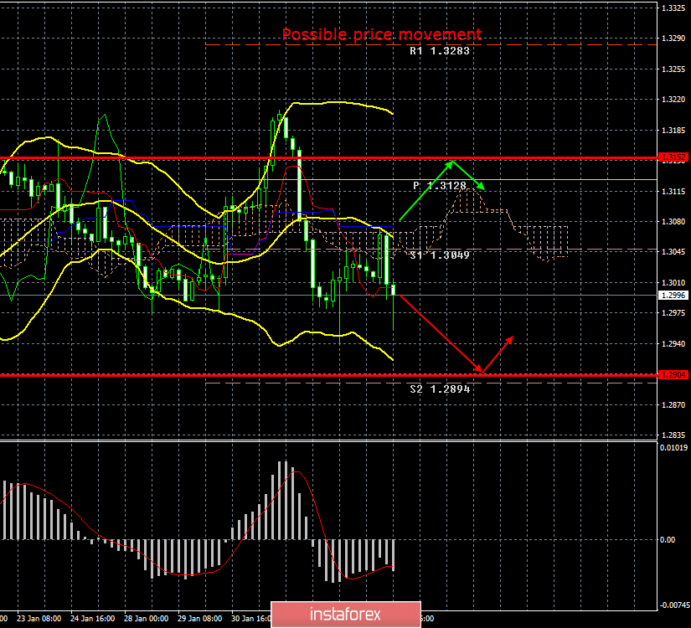
Task: Select the 28 Jan 00:00 time label
Action: (x=147, y=619)
